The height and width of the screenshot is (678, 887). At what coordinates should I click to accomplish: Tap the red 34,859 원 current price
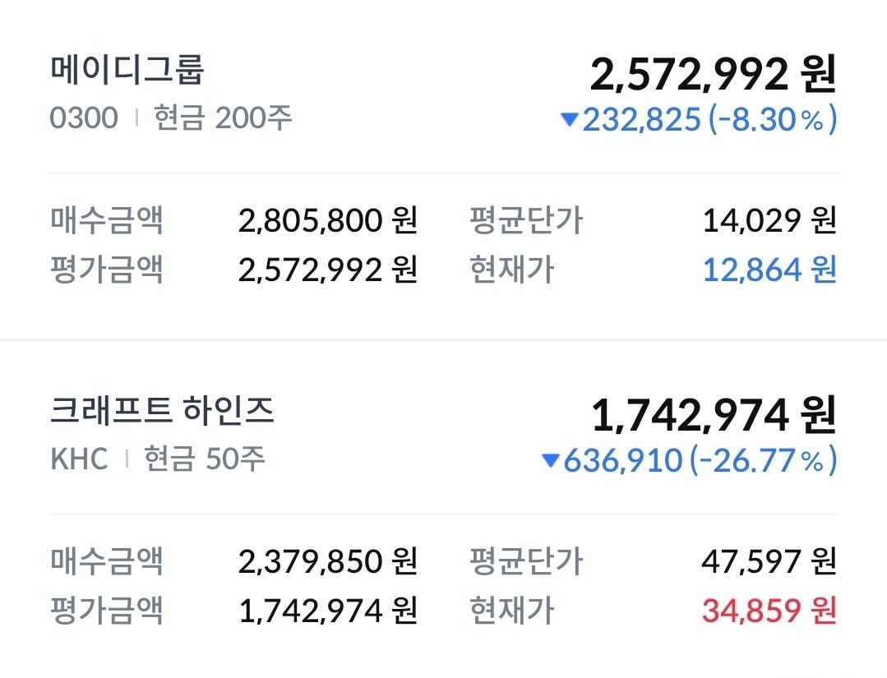[769, 611]
